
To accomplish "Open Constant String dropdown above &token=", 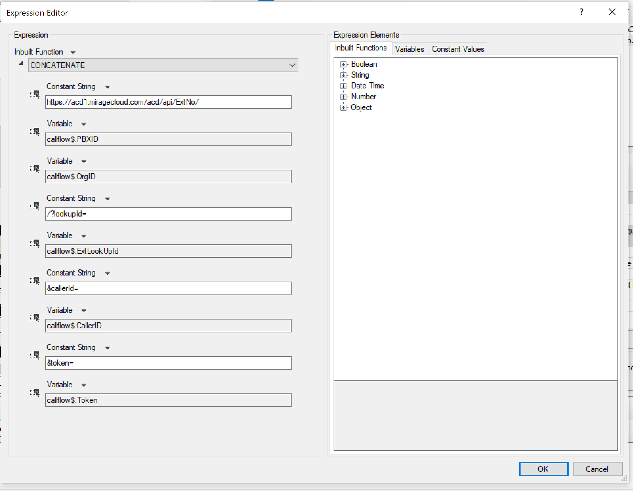I will pos(107,348).
